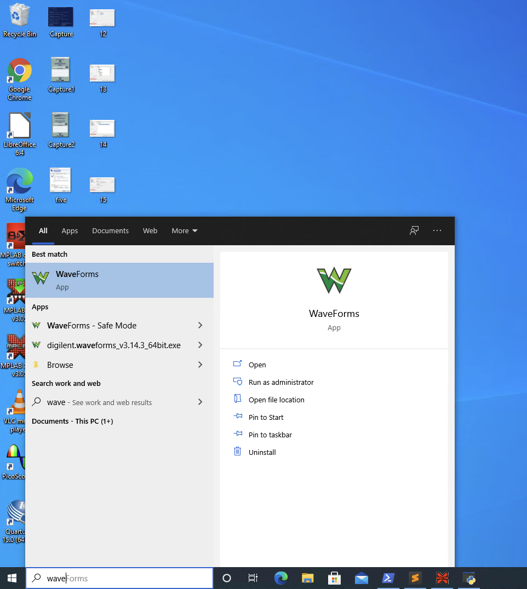
Task: Click the Run as administrator option
Action: [280, 382]
